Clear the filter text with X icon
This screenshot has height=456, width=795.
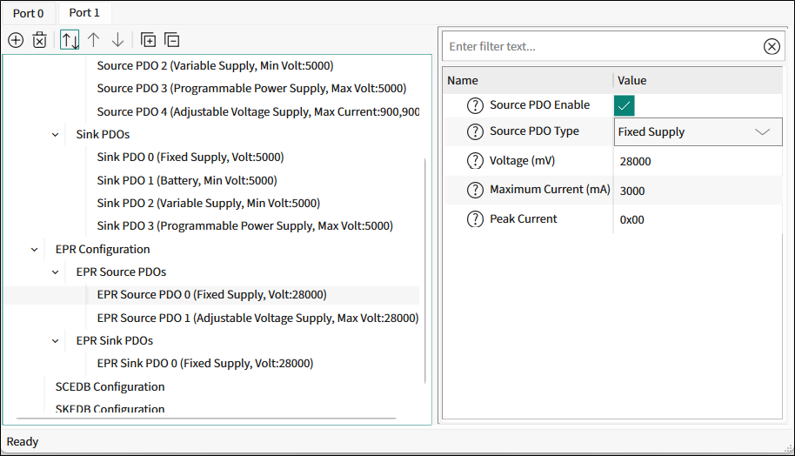click(x=772, y=47)
